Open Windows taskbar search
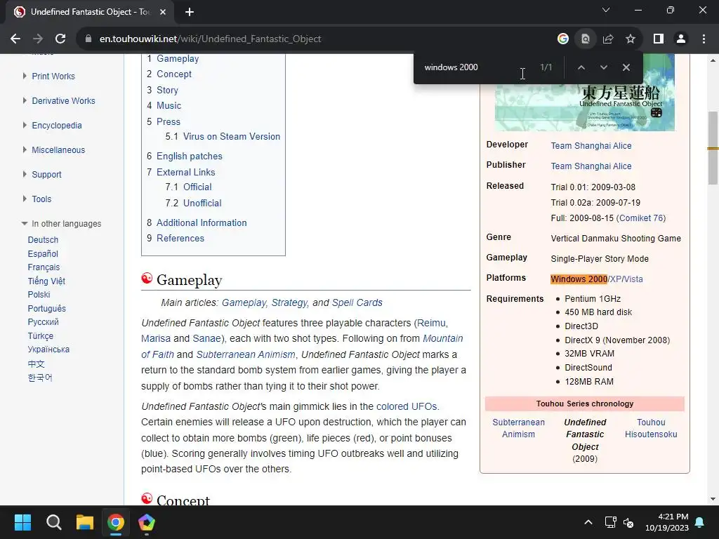Screen dimensions: 719x539 [53, 522]
